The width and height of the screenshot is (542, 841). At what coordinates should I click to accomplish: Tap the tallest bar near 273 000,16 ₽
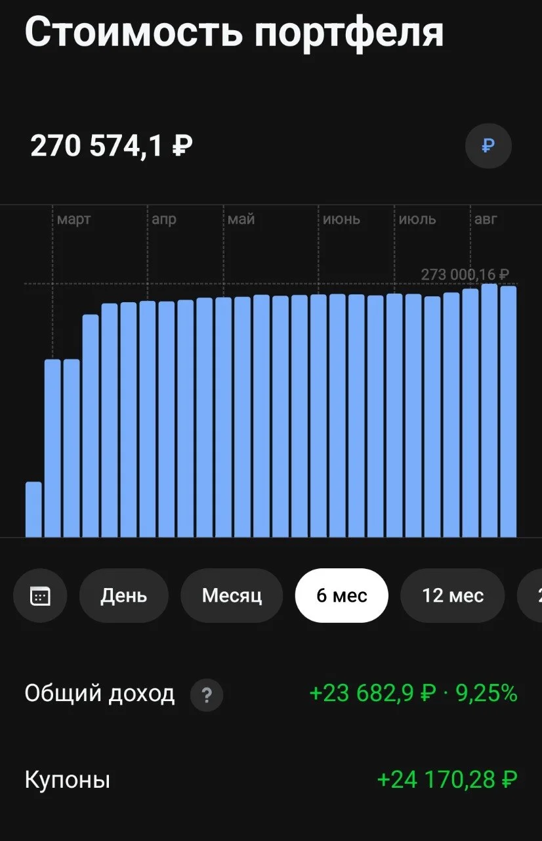[x=489, y=410]
